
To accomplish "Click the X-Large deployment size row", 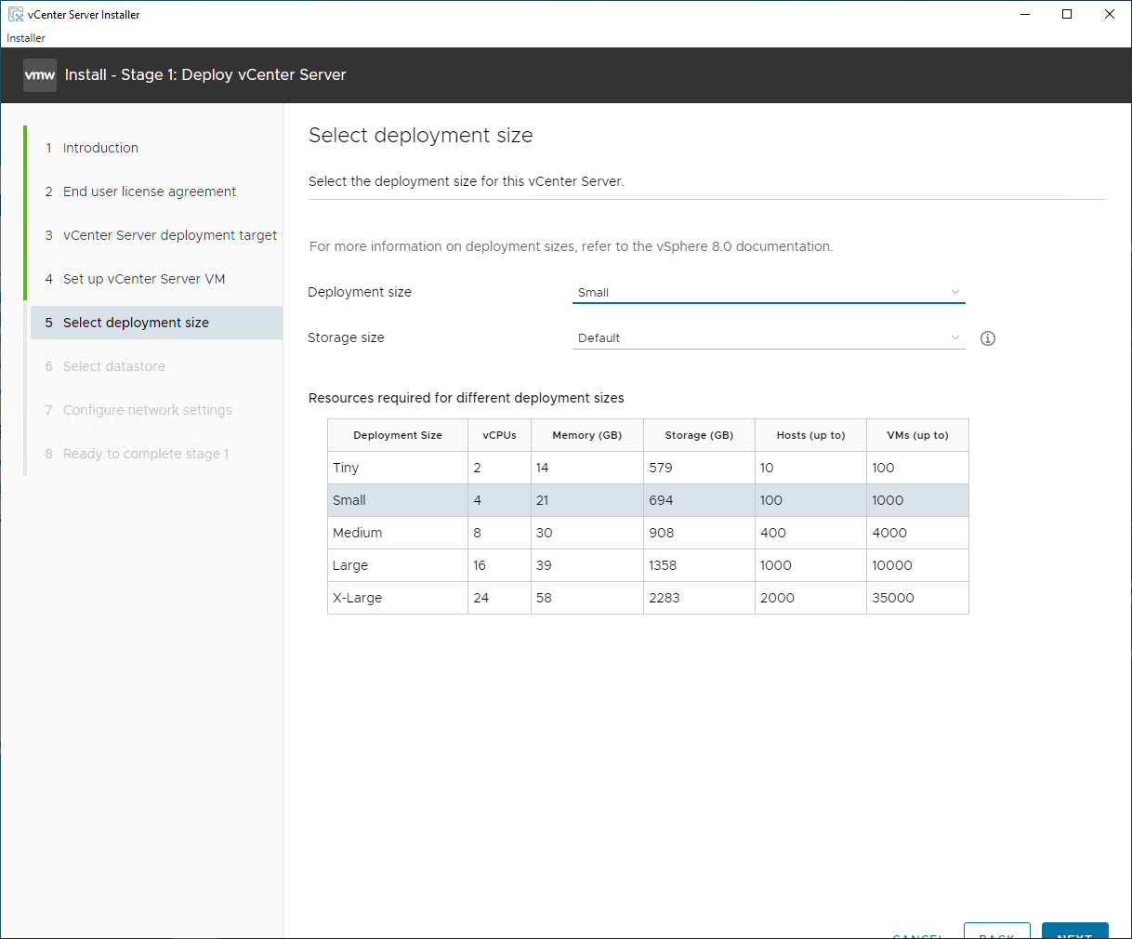I will [x=647, y=598].
